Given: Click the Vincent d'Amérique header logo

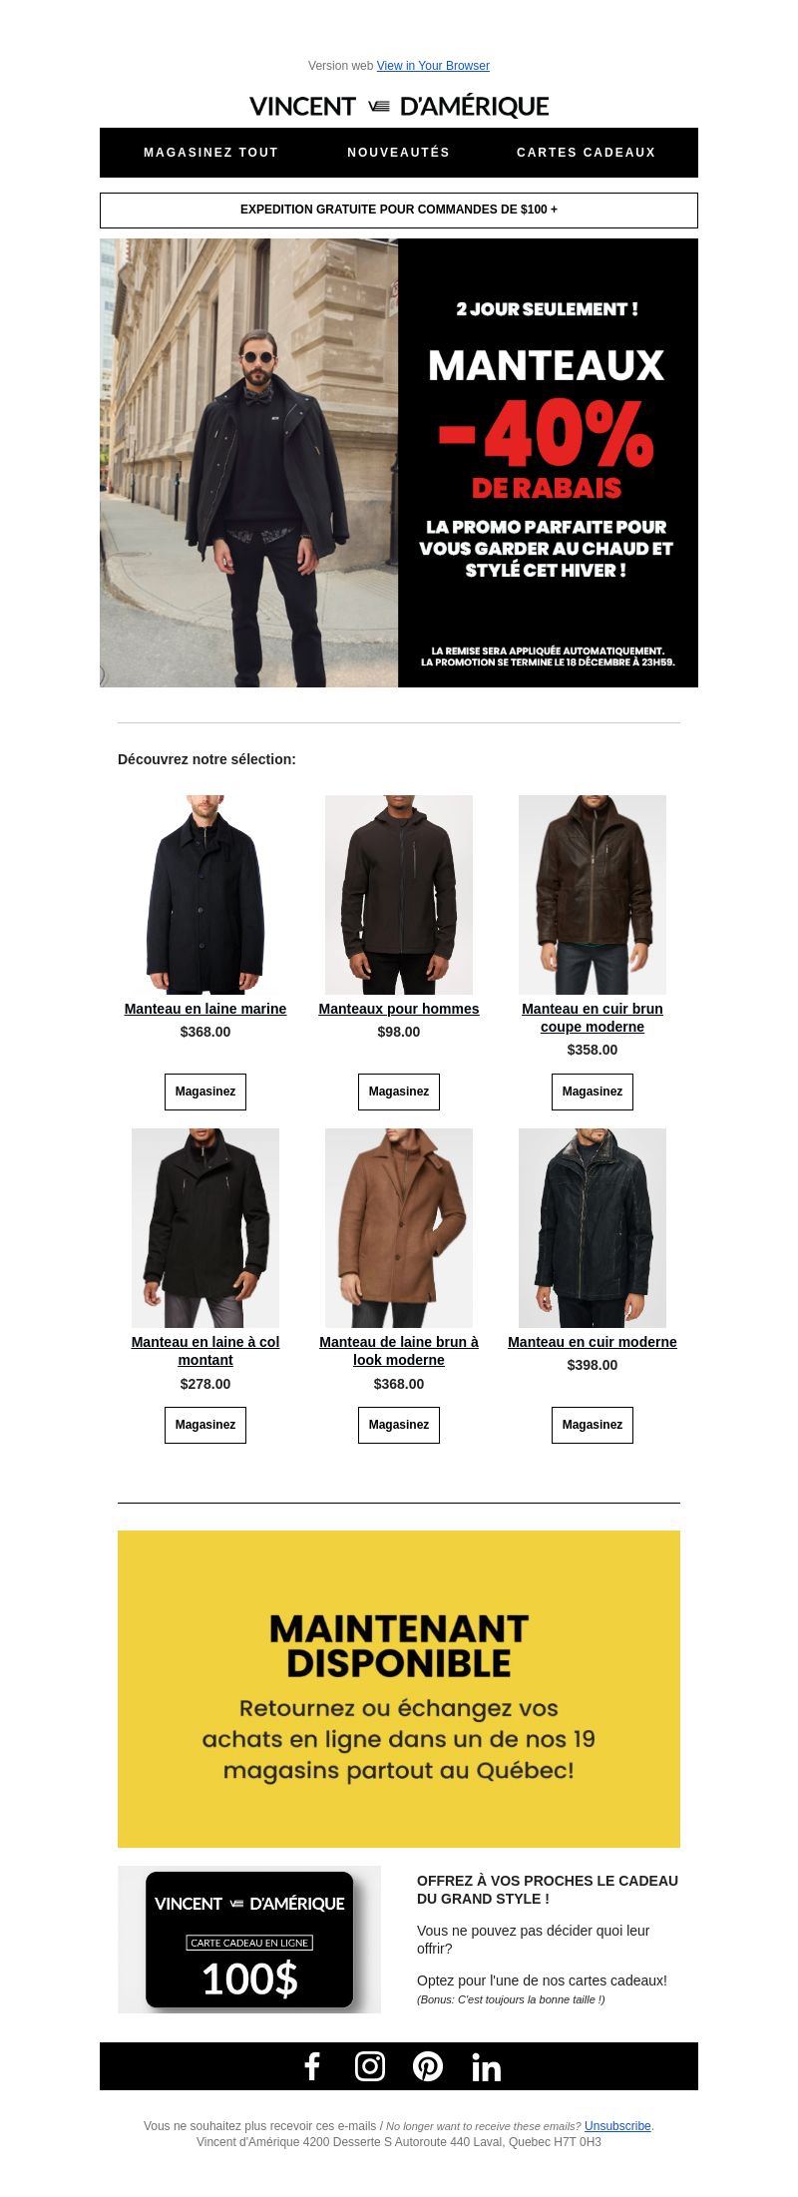Looking at the screenshot, I should (399, 106).
